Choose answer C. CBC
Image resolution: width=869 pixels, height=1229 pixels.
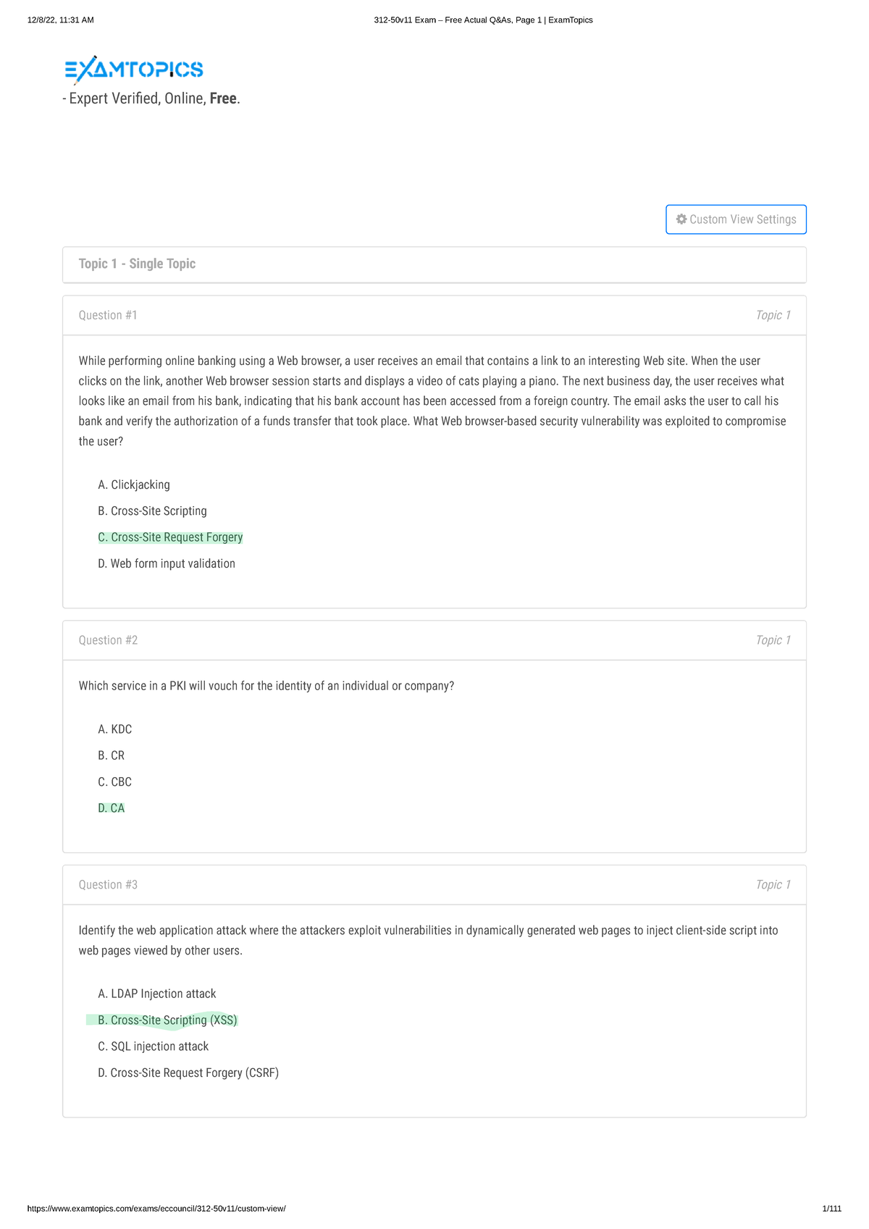[x=114, y=781]
